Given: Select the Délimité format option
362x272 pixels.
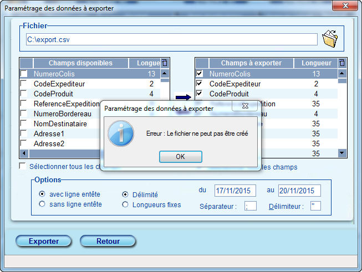Looking at the screenshot, I should 125,194.
